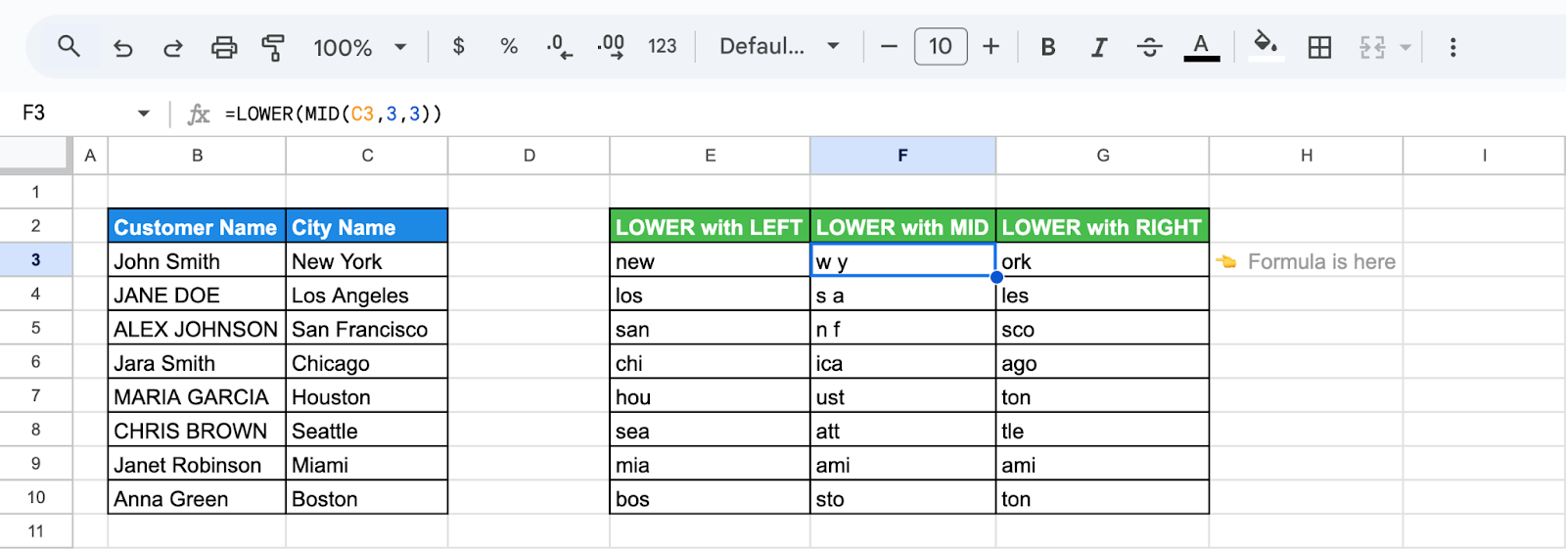
Task: Open the fill color picker
Action: click(1266, 46)
